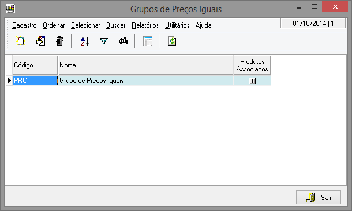
Task: Open the Cadastro menu
Action: tap(24, 25)
